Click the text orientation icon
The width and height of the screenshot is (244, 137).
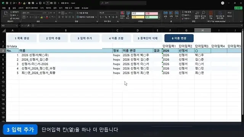point(70,13)
